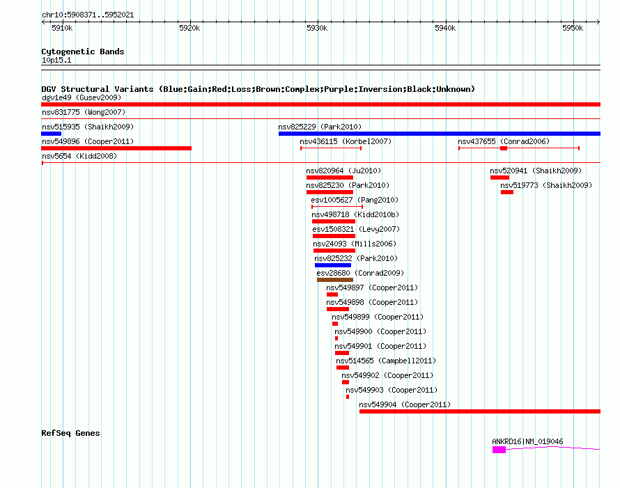Click the blue nsv825229 gain bar

[440, 134]
